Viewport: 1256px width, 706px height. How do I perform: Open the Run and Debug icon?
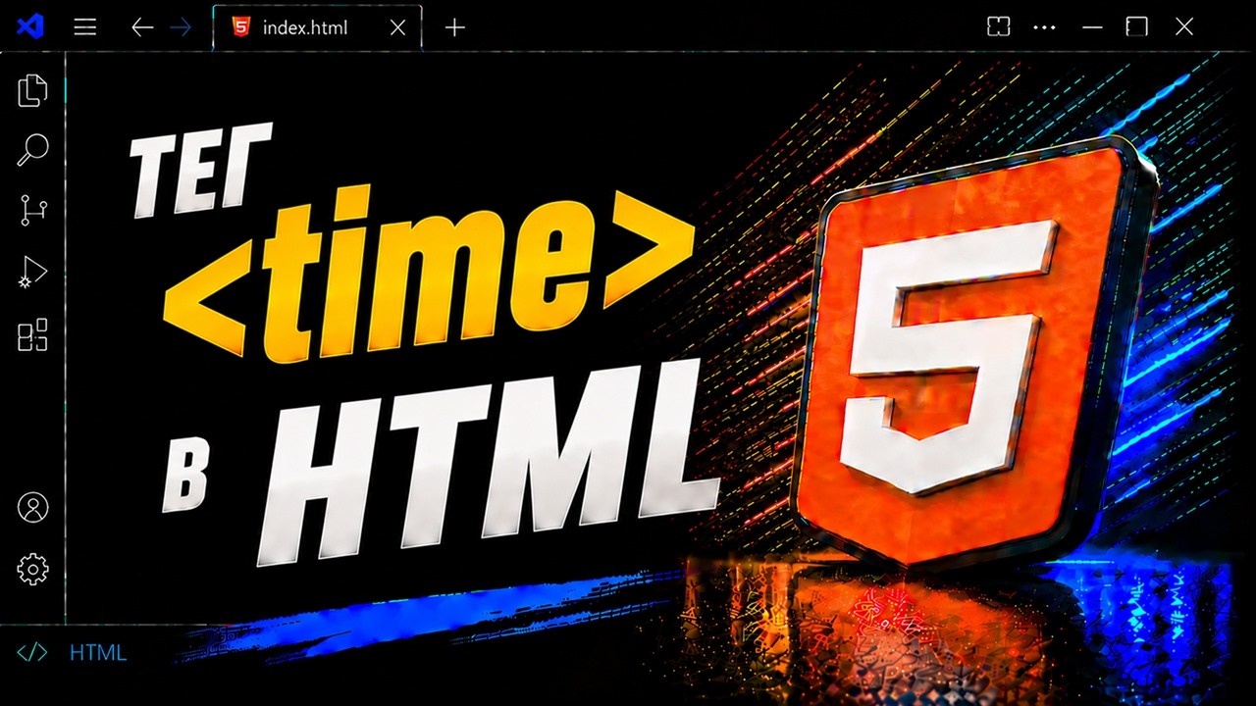pos(32,273)
